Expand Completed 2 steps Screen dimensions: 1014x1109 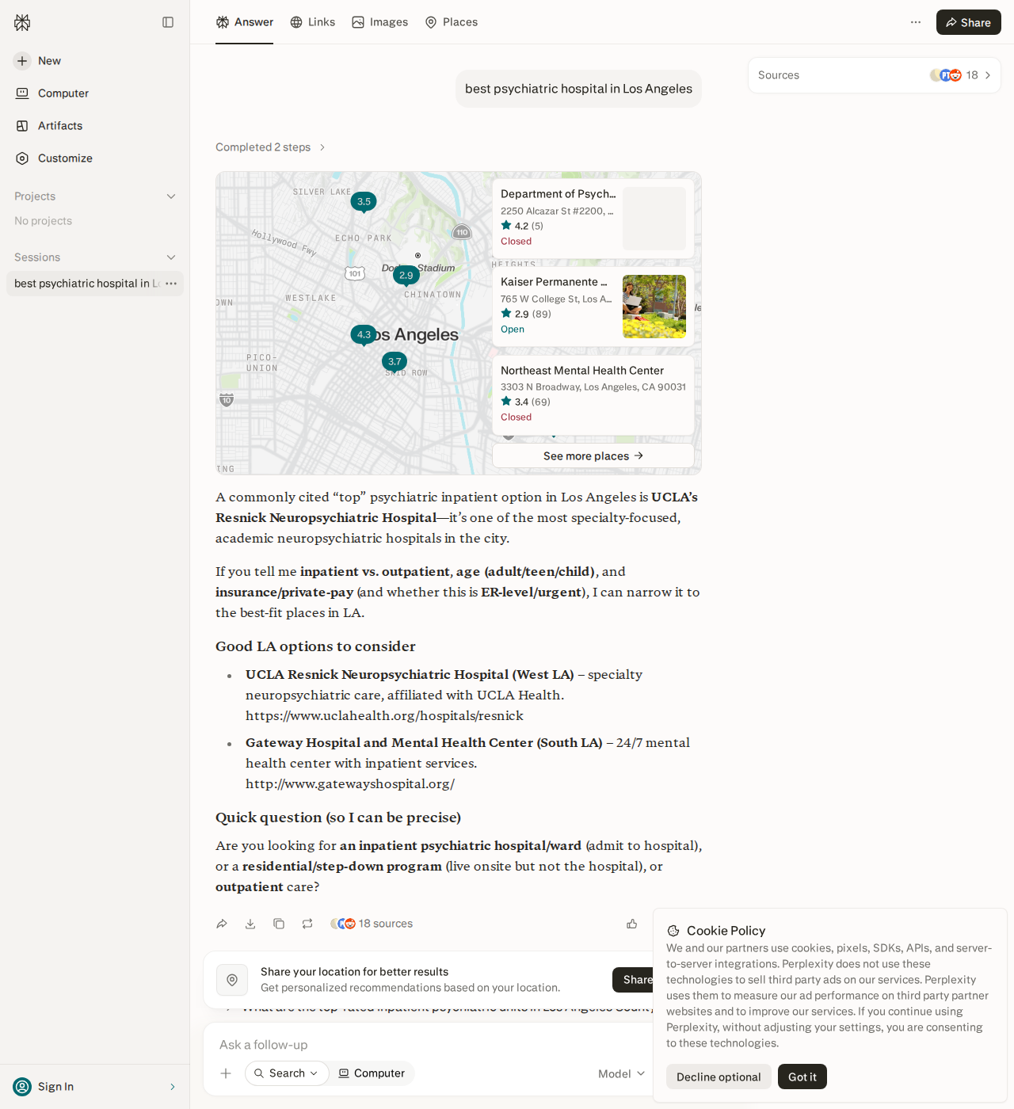click(x=270, y=147)
